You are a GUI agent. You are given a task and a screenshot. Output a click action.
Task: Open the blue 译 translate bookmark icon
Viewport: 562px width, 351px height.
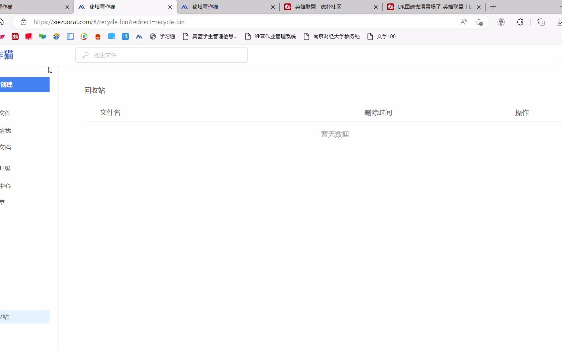(125, 36)
